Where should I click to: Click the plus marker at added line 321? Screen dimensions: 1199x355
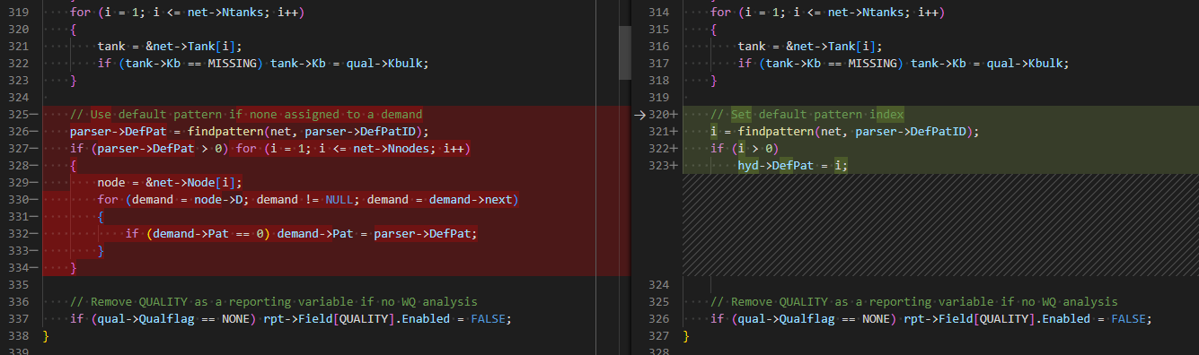674,132
